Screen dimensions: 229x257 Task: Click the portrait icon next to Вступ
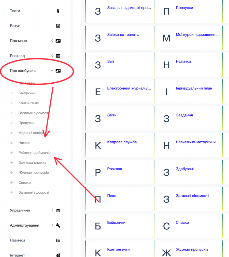pos(58,26)
